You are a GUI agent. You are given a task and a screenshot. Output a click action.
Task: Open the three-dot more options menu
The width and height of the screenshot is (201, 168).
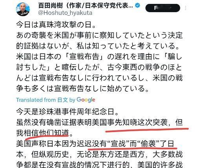click(x=186, y=8)
